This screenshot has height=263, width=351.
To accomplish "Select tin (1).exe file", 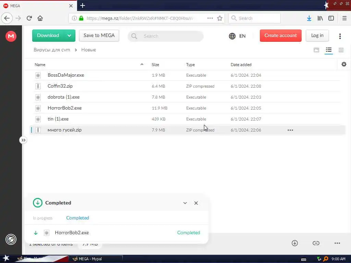I will pos(58,119).
